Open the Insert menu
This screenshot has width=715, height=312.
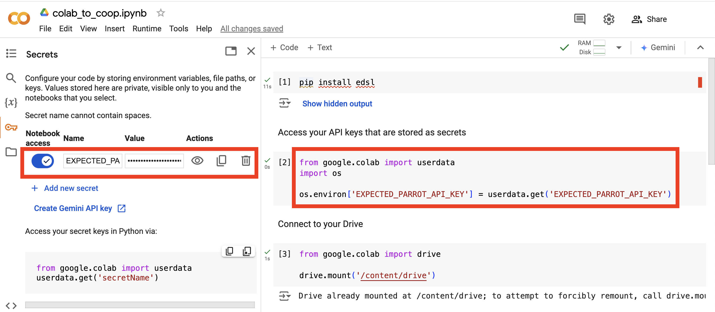pos(115,28)
